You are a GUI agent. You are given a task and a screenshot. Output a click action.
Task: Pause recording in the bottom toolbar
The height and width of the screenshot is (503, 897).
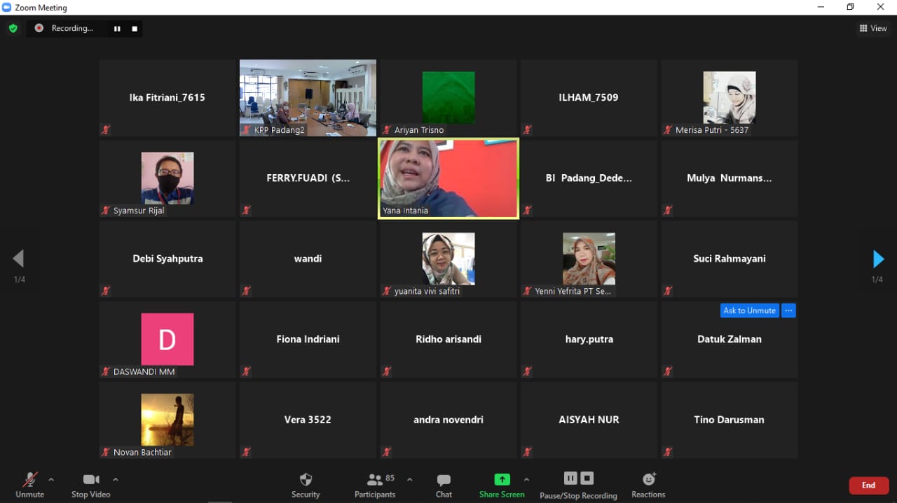570,479
